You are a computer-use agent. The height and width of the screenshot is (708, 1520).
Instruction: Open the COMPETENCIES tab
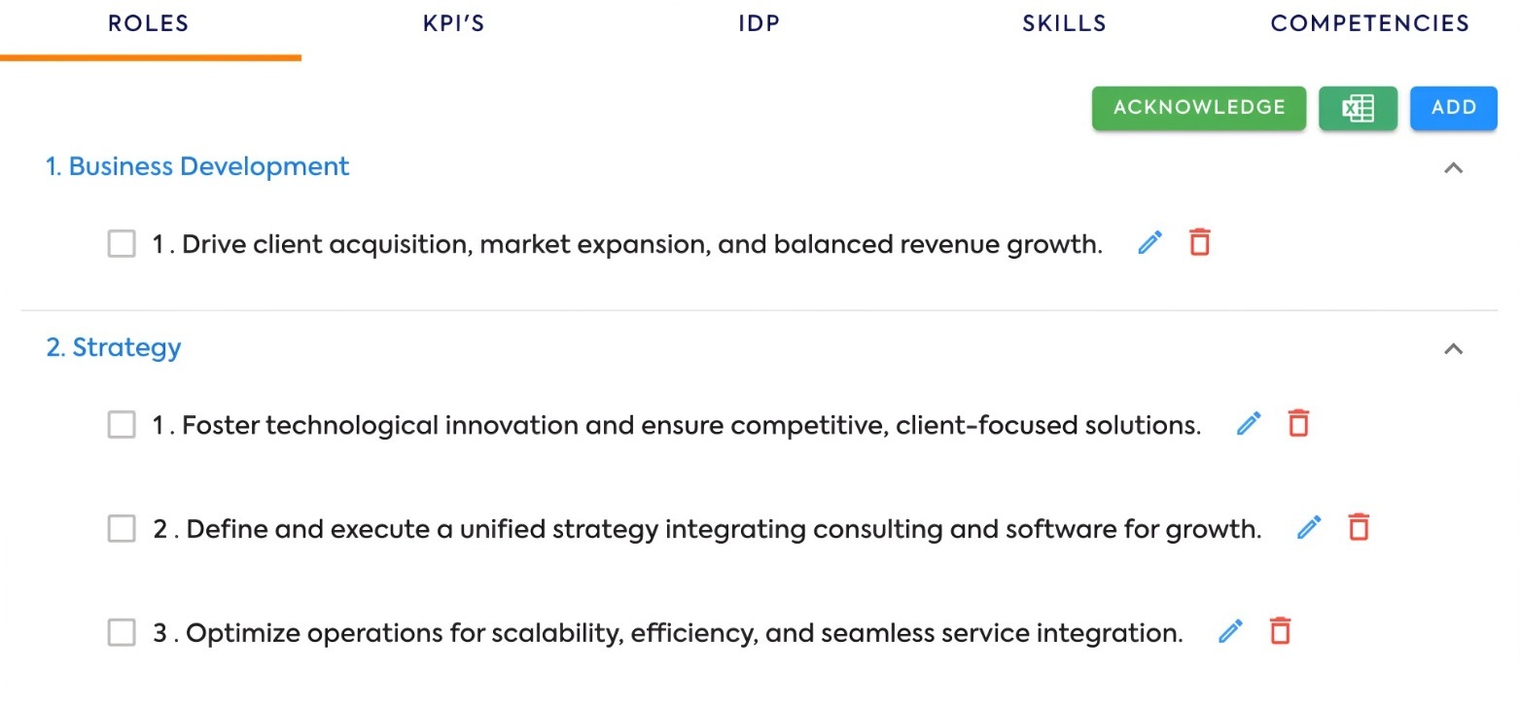[1369, 24]
